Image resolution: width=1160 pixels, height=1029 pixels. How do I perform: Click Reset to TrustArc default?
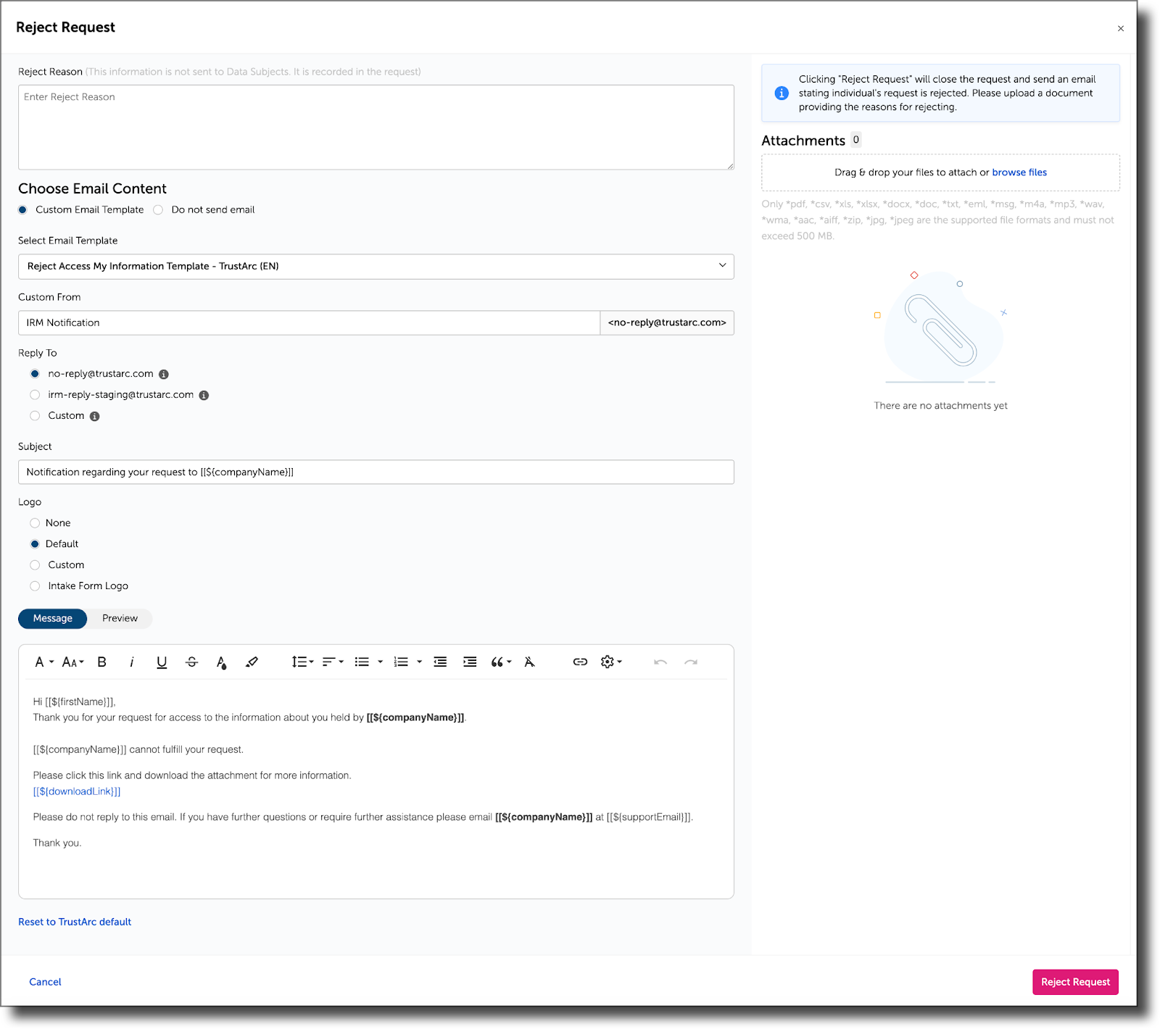point(75,921)
